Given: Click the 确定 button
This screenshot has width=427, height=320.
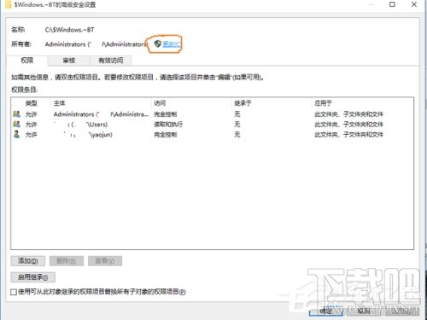Looking at the screenshot, I should click(x=326, y=311).
